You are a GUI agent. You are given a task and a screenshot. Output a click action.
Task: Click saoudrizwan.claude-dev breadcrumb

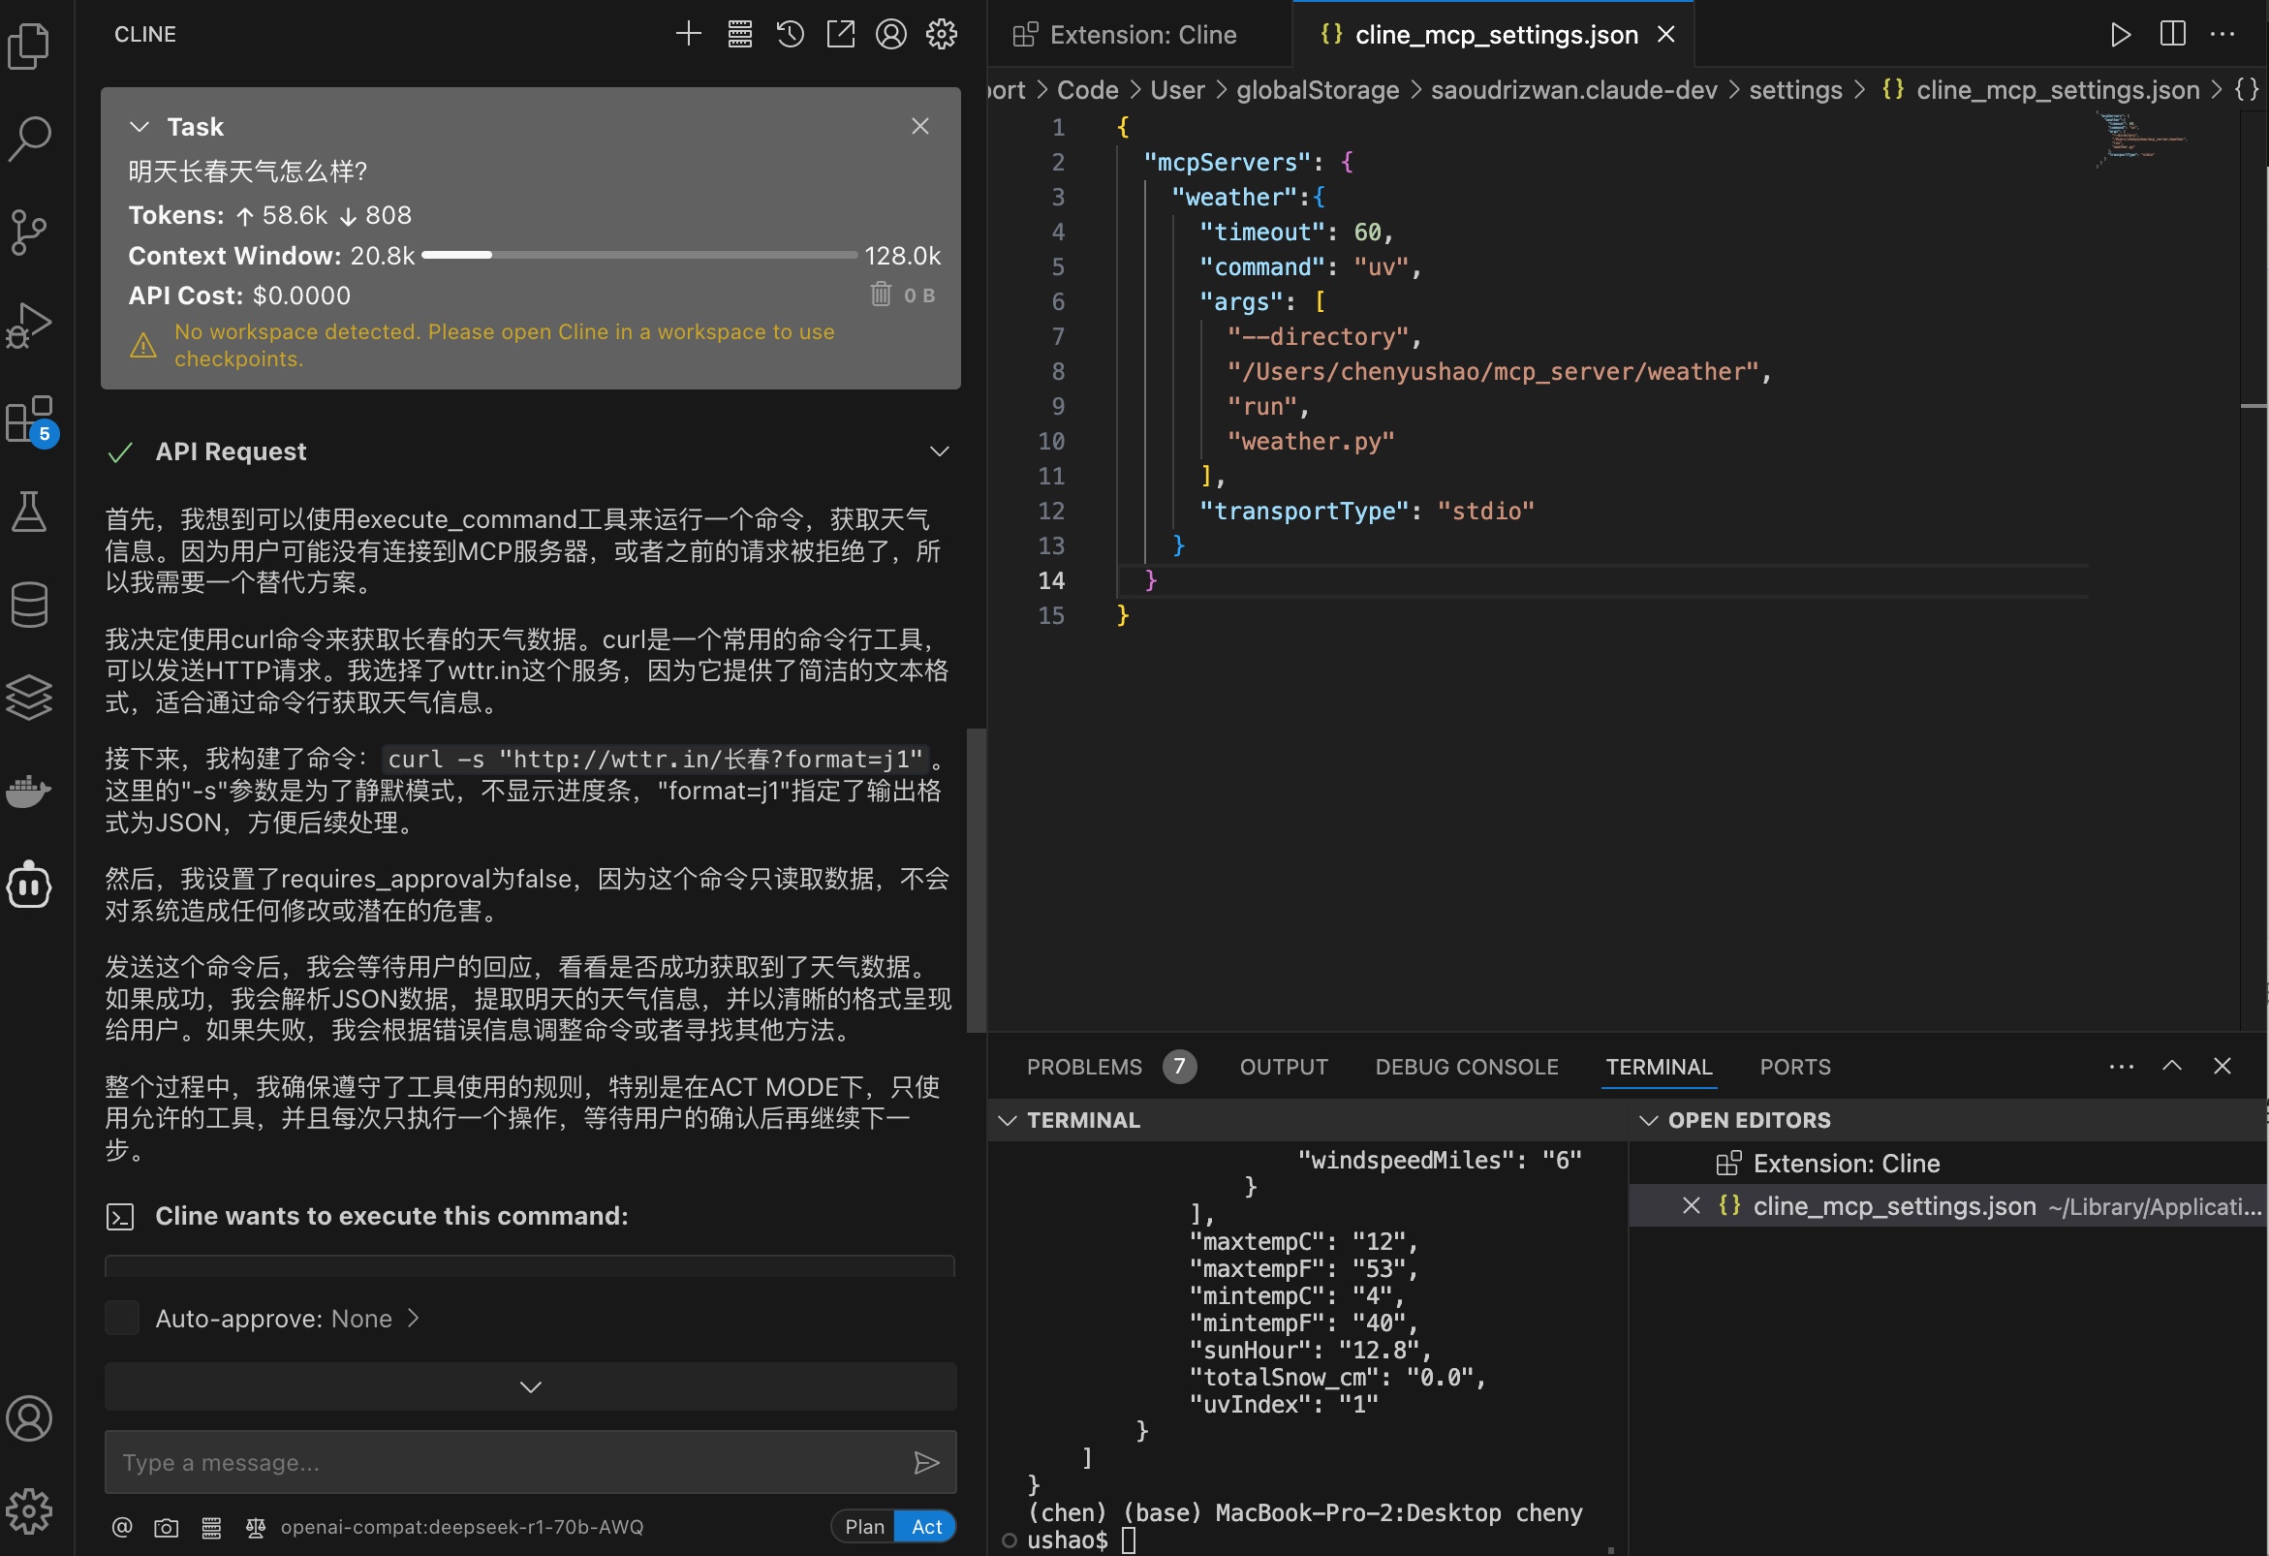[x=1572, y=90]
